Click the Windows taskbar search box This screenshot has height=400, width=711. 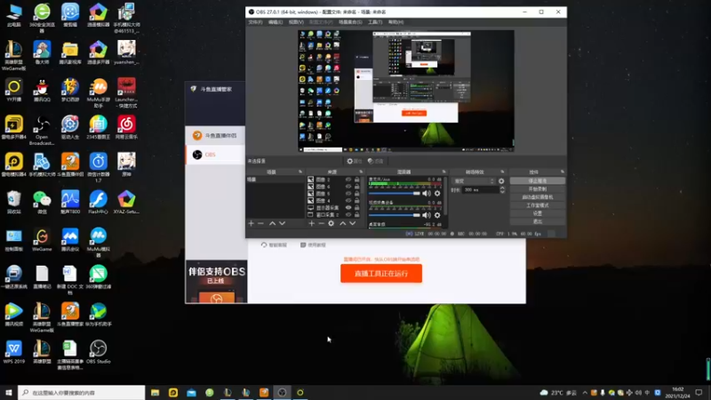click(82, 393)
